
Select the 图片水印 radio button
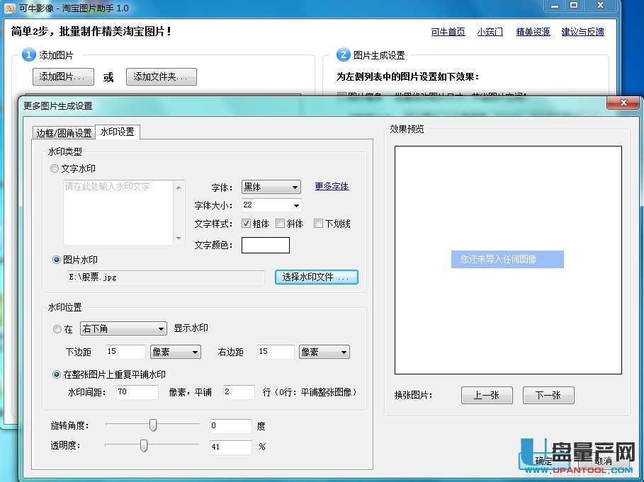pyautogui.click(x=57, y=259)
